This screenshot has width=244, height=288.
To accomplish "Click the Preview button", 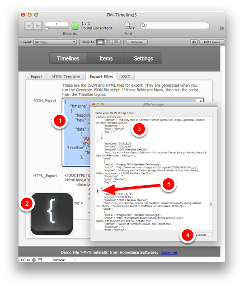I will point(137,42).
